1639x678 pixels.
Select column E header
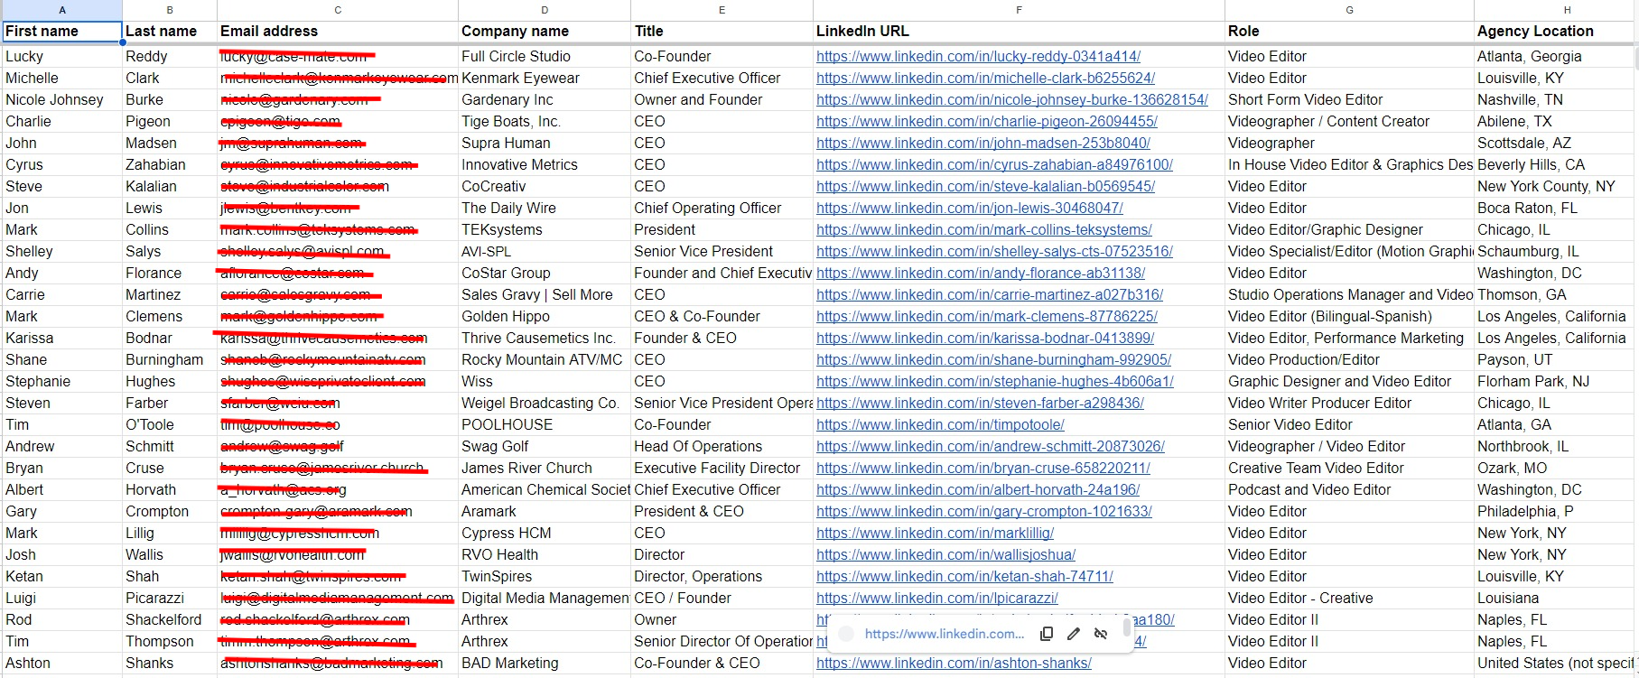click(722, 10)
